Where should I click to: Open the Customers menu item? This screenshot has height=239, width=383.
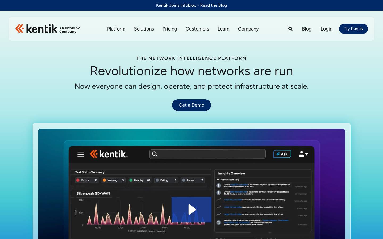(x=197, y=29)
